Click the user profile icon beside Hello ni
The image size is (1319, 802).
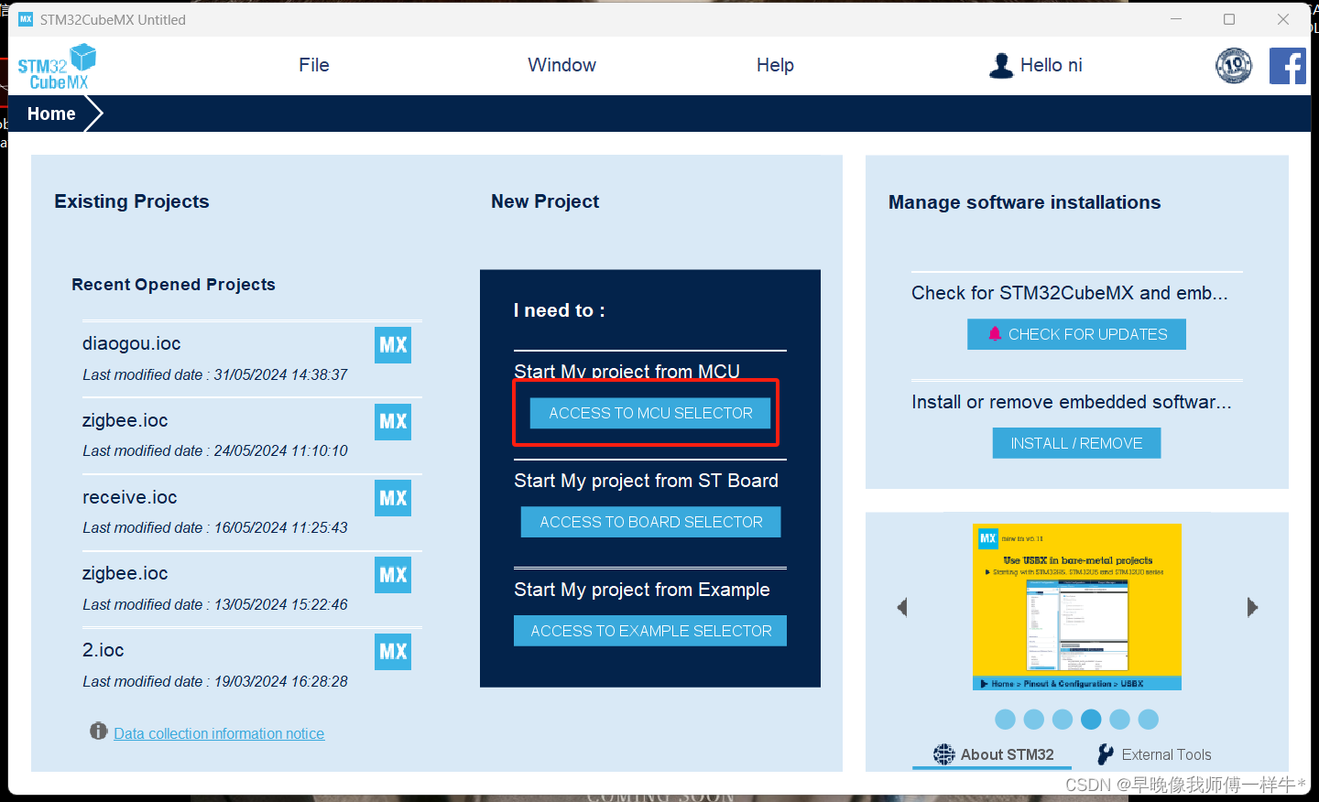click(1001, 66)
